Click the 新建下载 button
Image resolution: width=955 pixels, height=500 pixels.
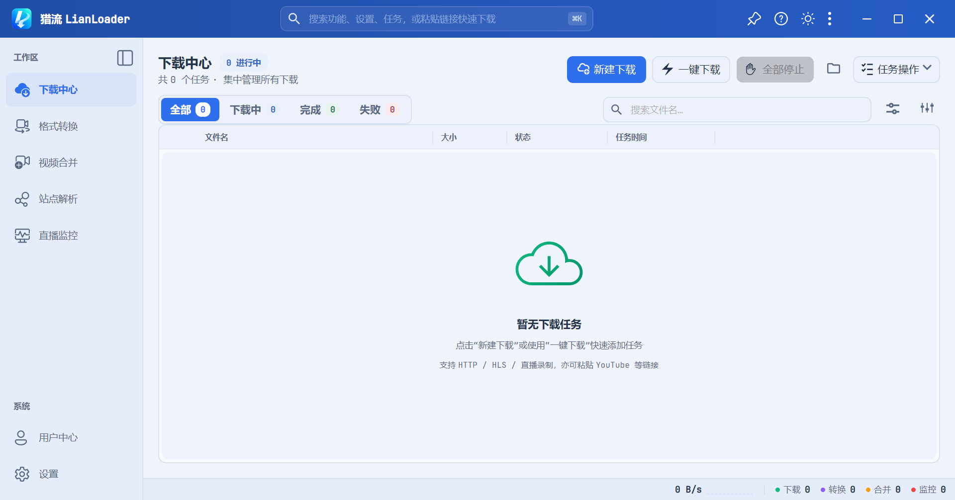[606, 70]
